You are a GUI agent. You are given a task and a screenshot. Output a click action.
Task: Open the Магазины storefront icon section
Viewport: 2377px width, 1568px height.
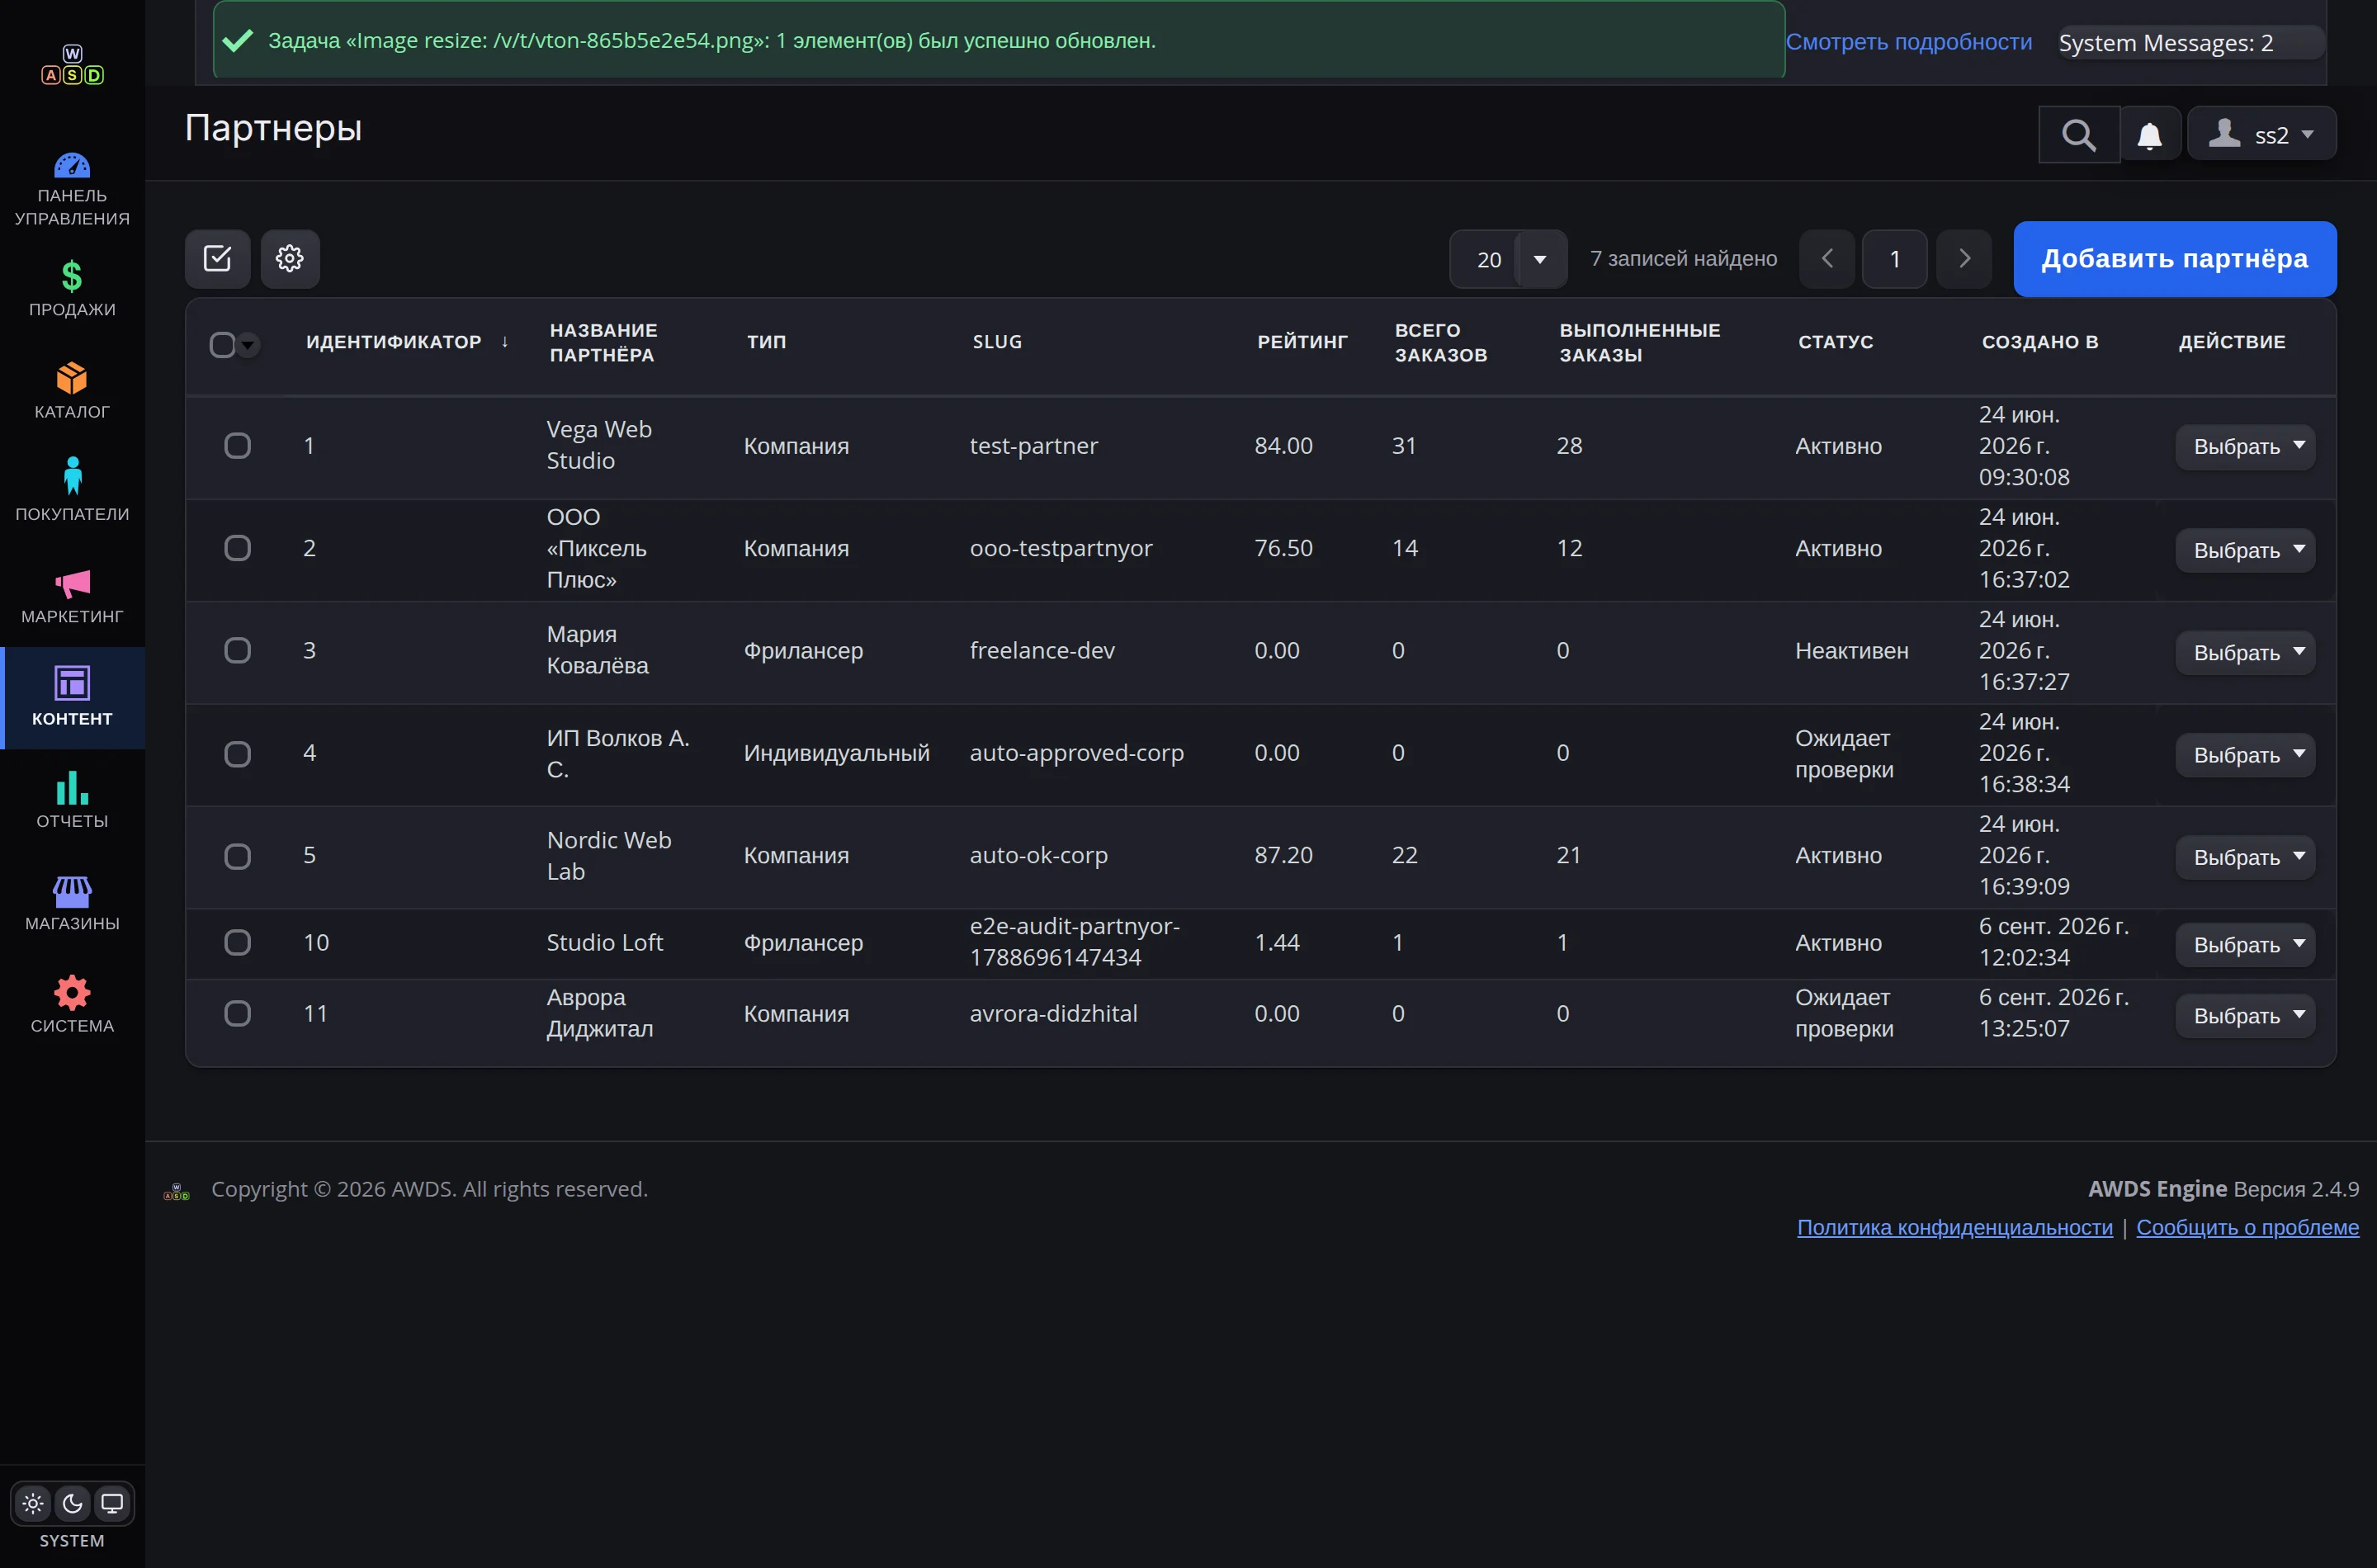72,904
